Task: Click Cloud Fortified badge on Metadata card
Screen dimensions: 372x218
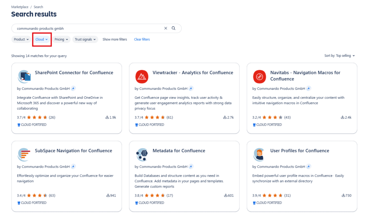Action: pyautogui.click(x=149, y=203)
